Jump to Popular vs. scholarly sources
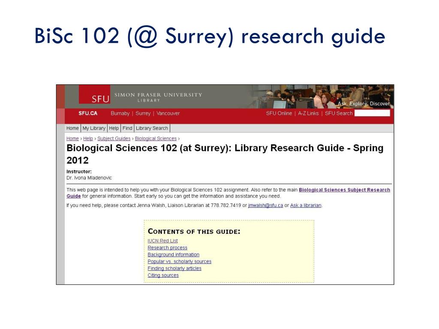 click(x=180, y=261)
